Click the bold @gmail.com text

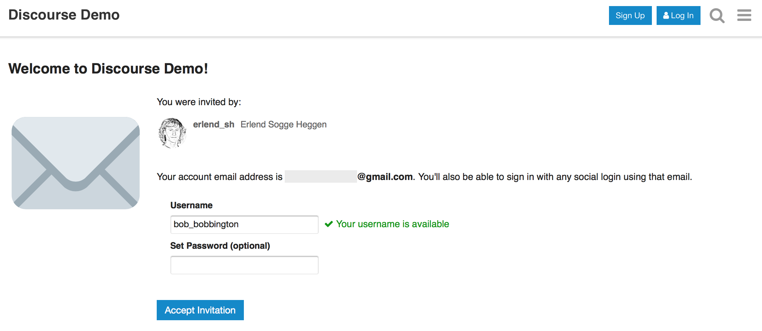pos(385,177)
